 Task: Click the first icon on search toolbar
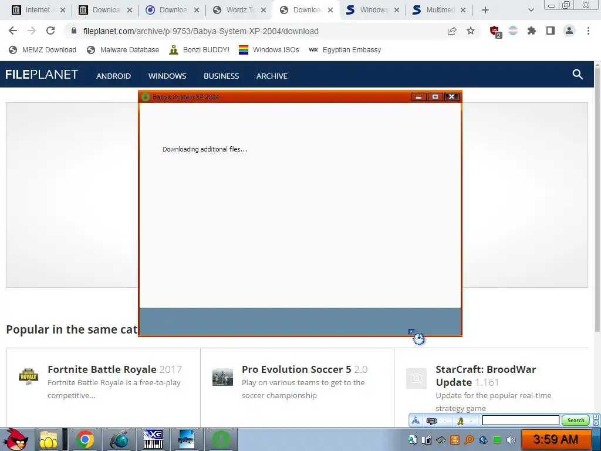[416, 420]
